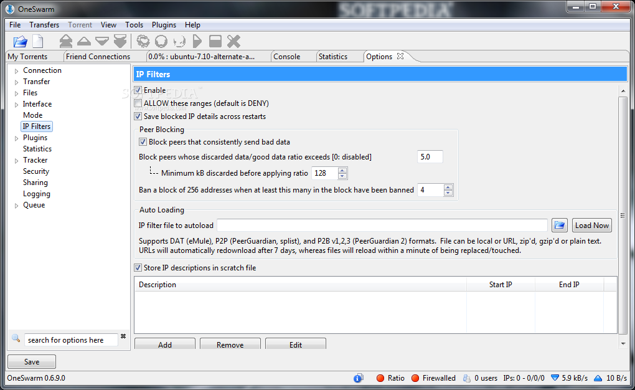Click the open torrent folder icon
The height and width of the screenshot is (390, 635).
coord(20,41)
